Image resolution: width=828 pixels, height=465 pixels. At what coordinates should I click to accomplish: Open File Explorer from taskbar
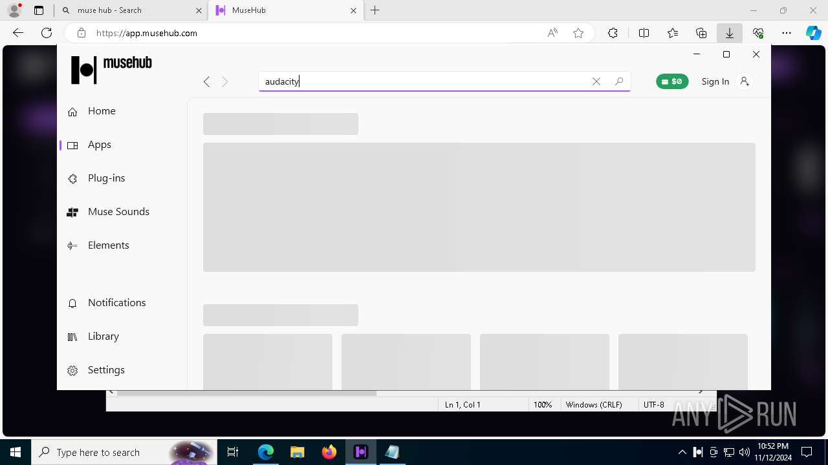pyautogui.click(x=298, y=452)
